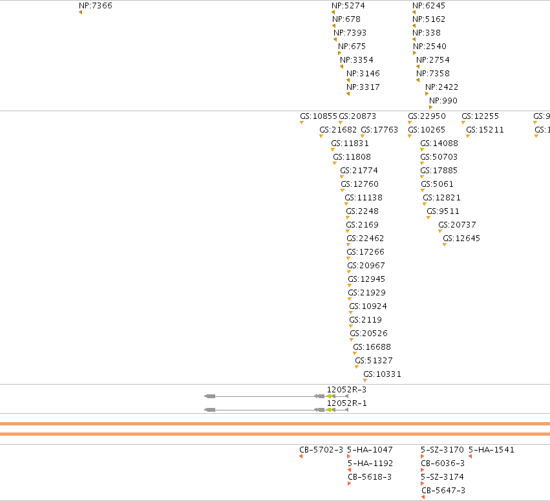Select the NP:6245 insertion label

(428, 6)
